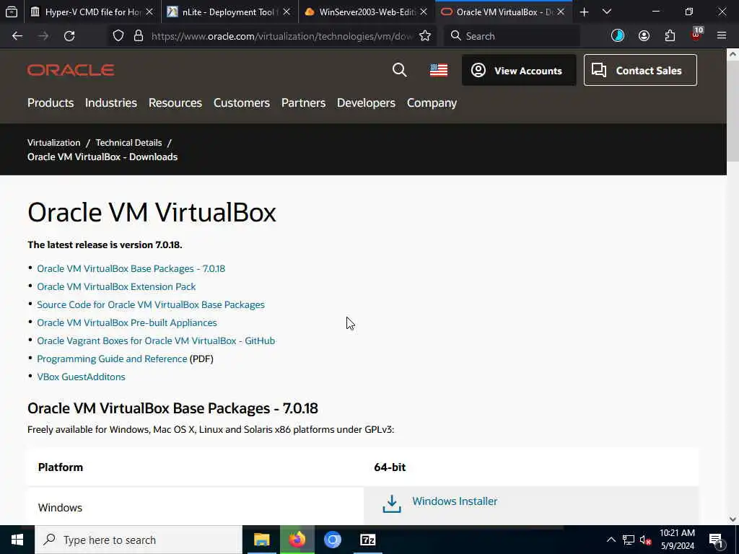The width and height of the screenshot is (739, 554).
Task: Expand the list all tabs chevron
Action: coord(607,12)
